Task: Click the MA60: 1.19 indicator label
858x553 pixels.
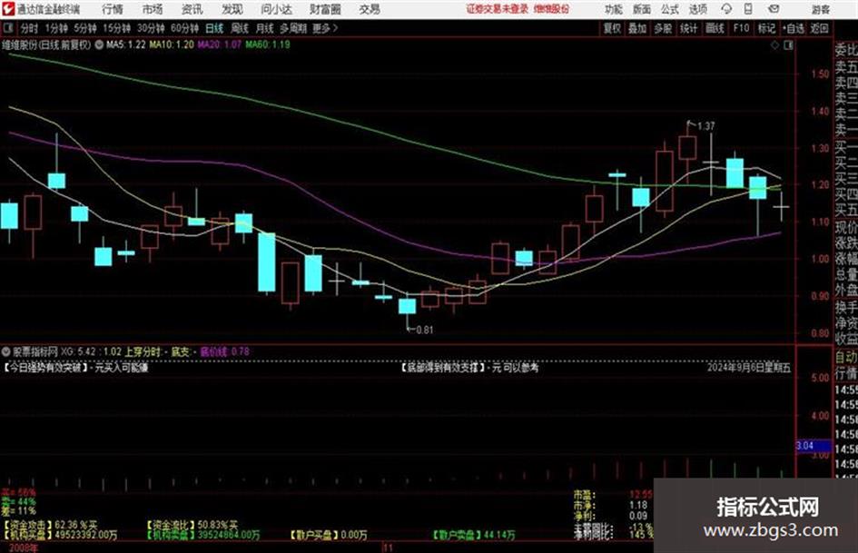Action: pyautogui.click(x=268, y=44)
